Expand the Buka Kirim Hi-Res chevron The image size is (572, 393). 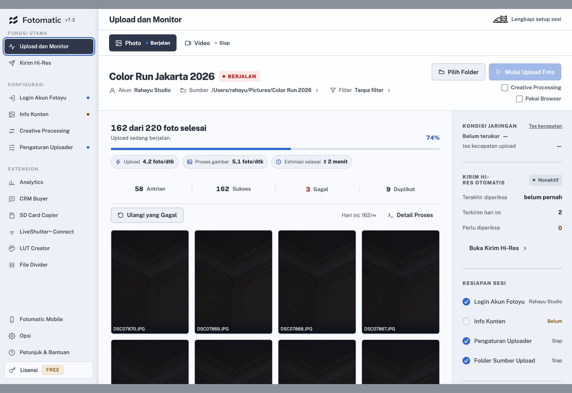[x=525, y=248]
